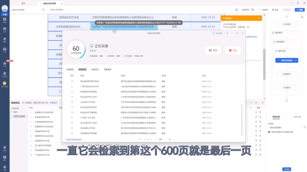
Task: Toggle the 浏览模式 switch in top bar
Action: (252, 10)
